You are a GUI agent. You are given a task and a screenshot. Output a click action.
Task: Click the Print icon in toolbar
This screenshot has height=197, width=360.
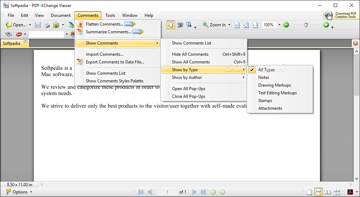47,25
